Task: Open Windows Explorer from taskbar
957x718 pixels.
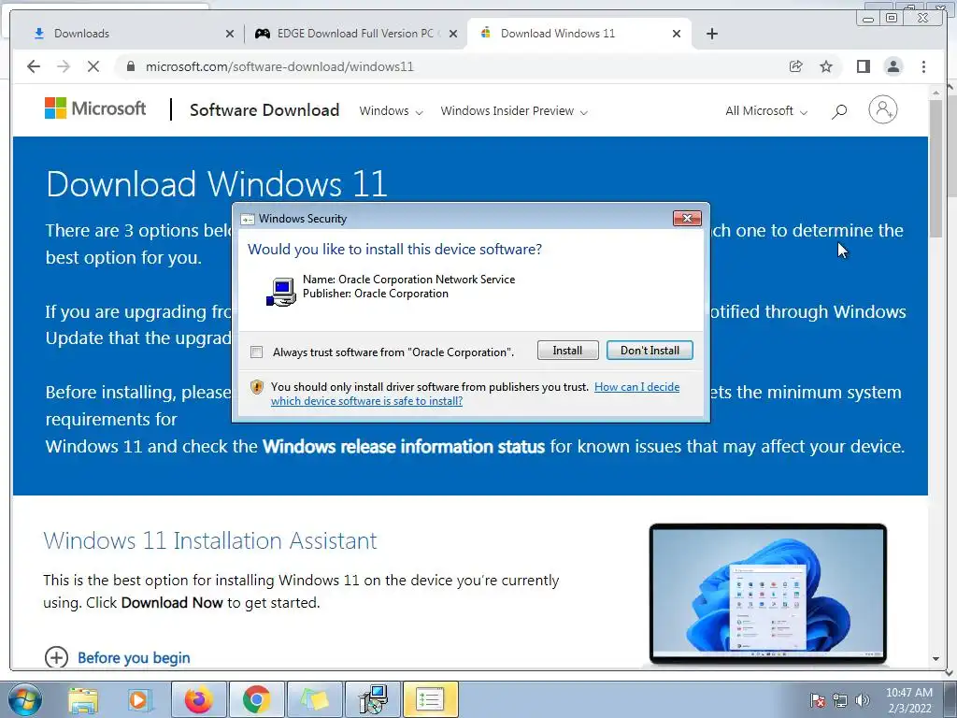Action: (x=83, y=699)
